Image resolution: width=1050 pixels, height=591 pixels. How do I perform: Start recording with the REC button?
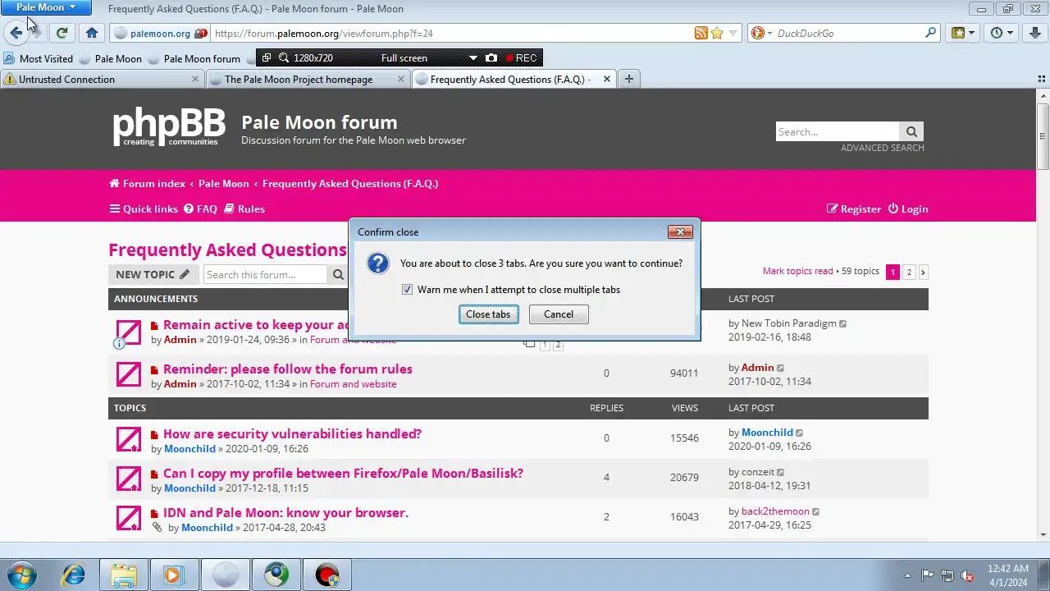(x=521, y=58)
